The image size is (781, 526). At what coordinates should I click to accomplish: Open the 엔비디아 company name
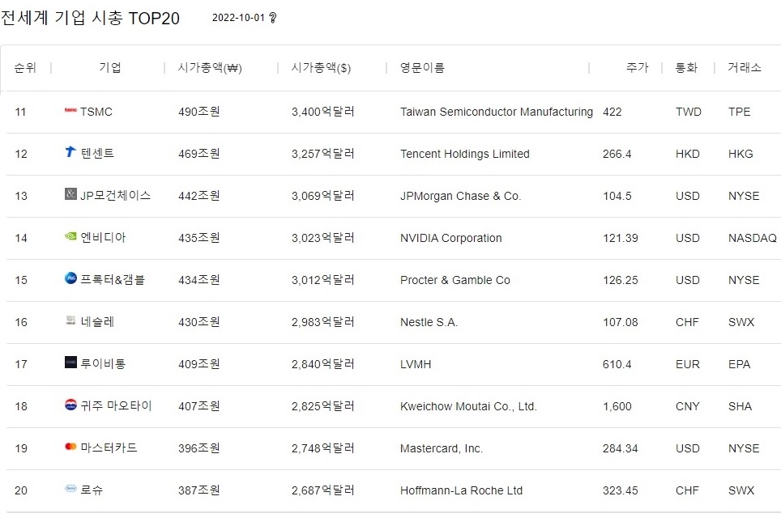(x=103, y=238)
